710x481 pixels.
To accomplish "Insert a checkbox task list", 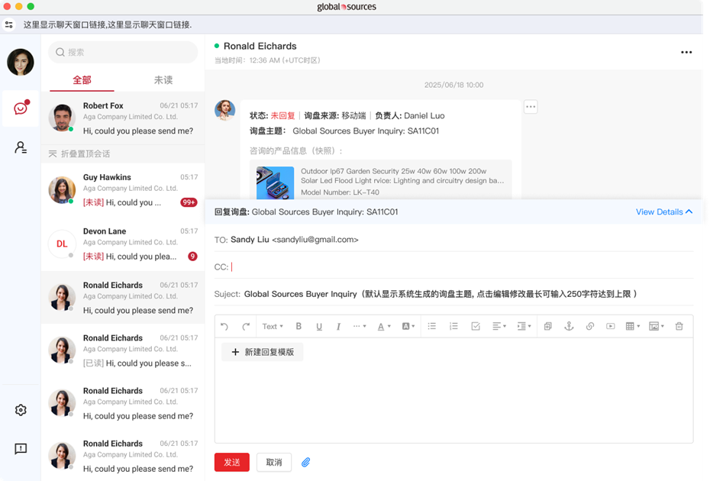I will click(x=476, y=326).
